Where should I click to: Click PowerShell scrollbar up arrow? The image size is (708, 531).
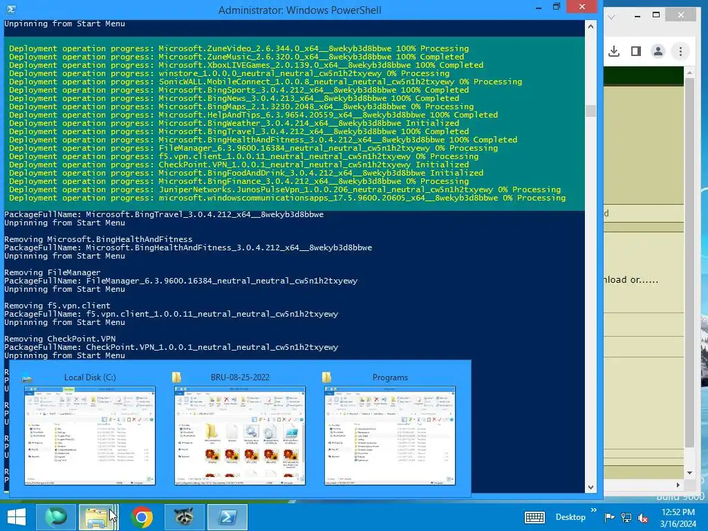pos(590,27)
